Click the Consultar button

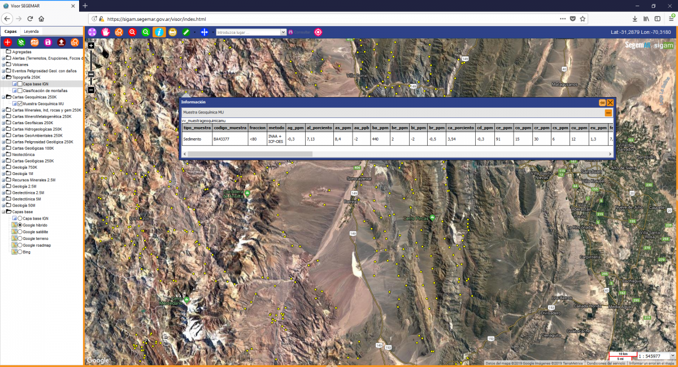[299, 32]
